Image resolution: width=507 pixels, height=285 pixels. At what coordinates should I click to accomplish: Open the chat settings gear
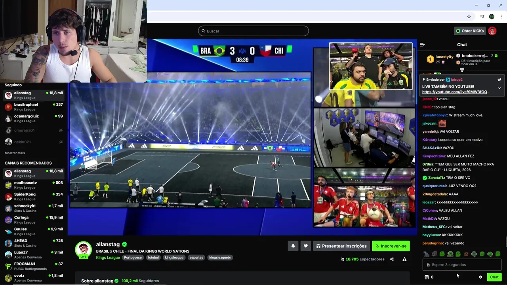pyautogui.click(x=480, y=277)
